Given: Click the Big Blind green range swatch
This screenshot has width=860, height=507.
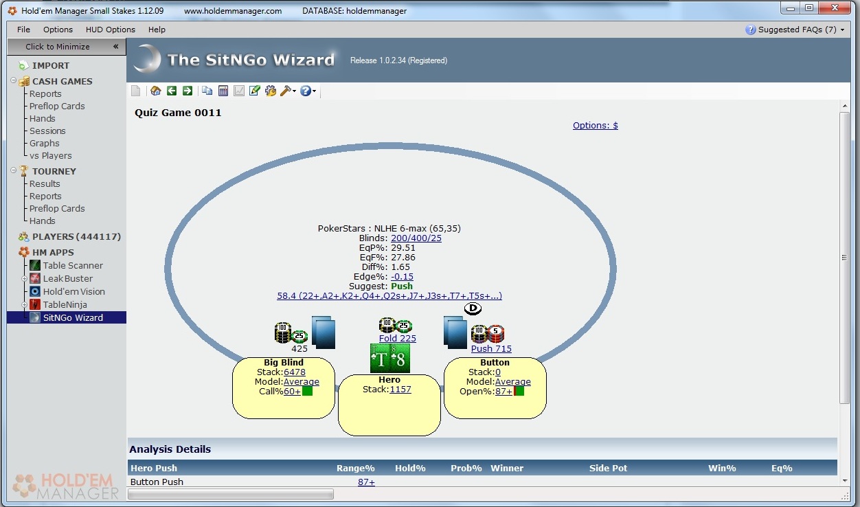Looking at the screenshot, I should (x=307, y=391).
